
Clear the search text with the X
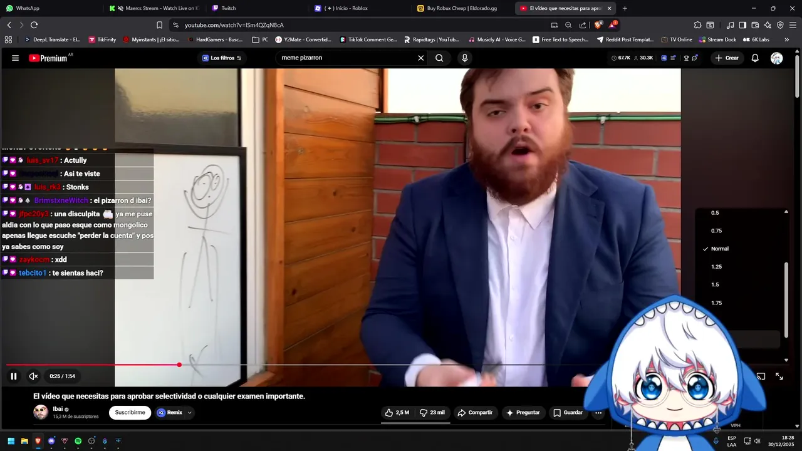(x=421, y=58)
